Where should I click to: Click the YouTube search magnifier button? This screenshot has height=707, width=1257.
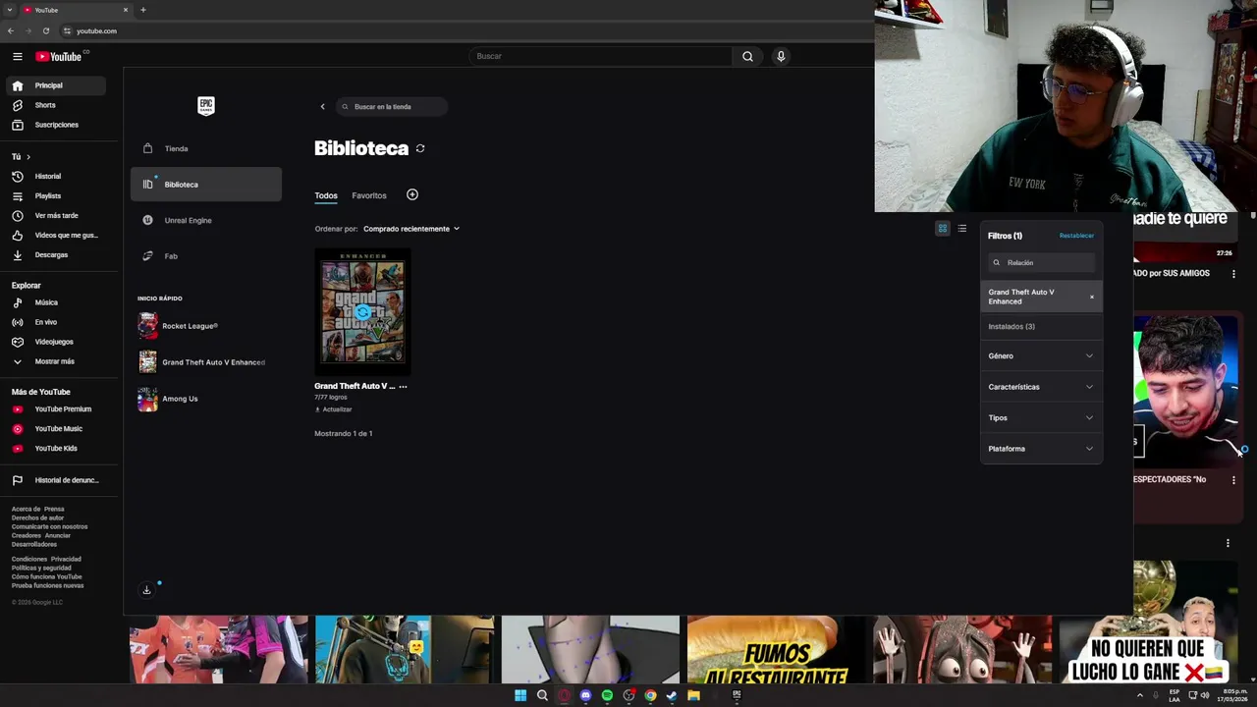click(x=747, y=56)
